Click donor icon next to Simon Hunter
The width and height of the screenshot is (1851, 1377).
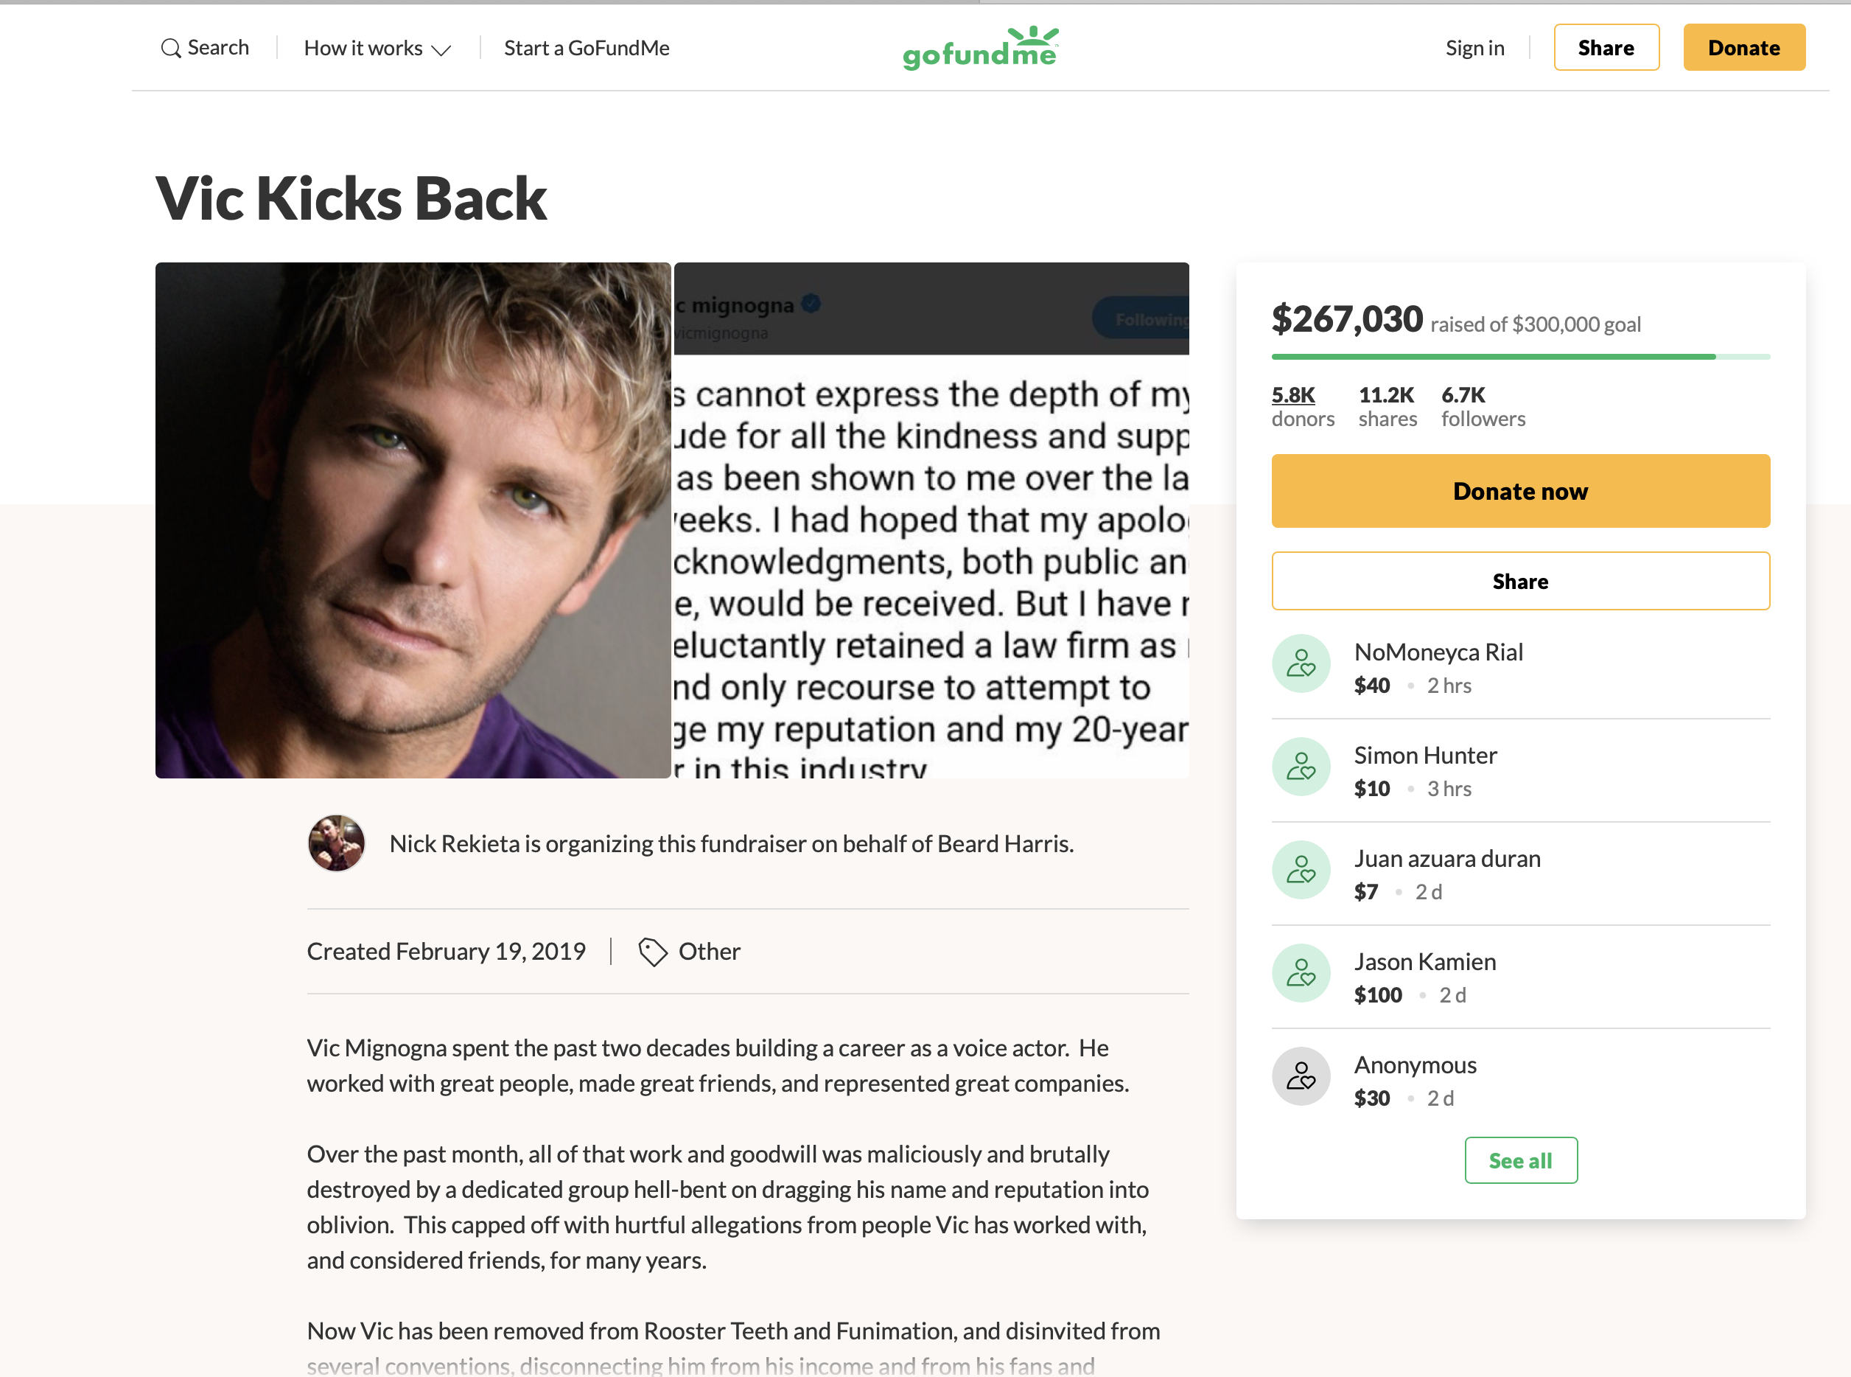coord(1301,767)
